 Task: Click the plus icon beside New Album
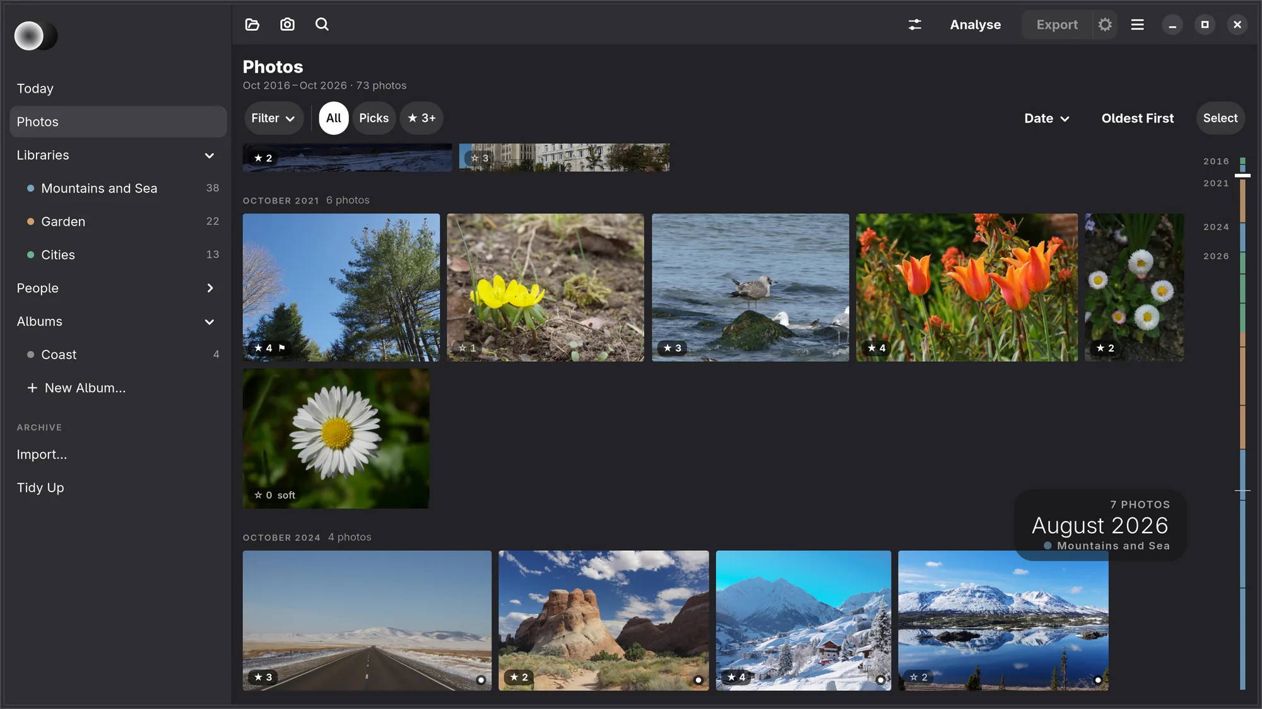[32, 388]
